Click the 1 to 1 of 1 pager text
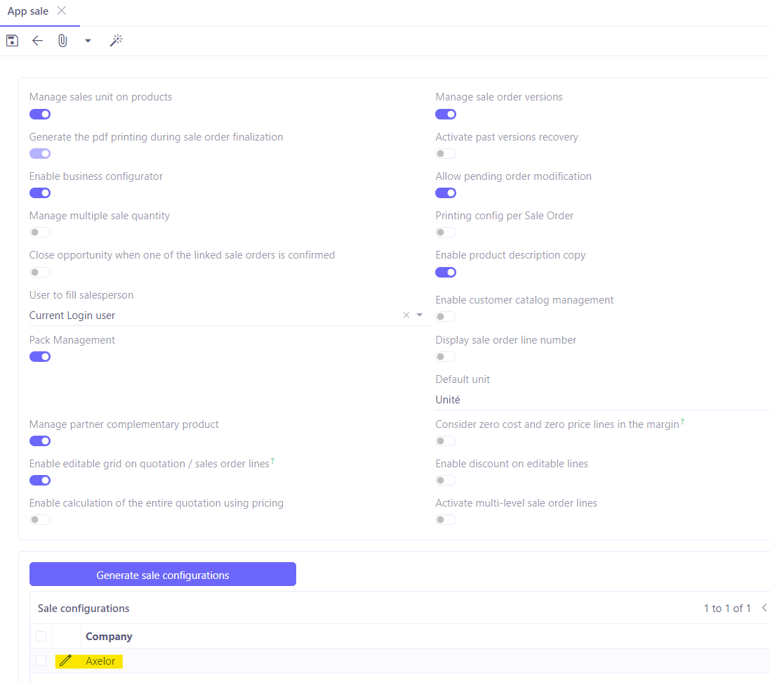770x683 pixels. tap(727, 609)
